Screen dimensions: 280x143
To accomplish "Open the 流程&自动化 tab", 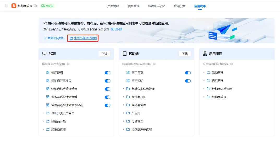I will click(157, 6).
